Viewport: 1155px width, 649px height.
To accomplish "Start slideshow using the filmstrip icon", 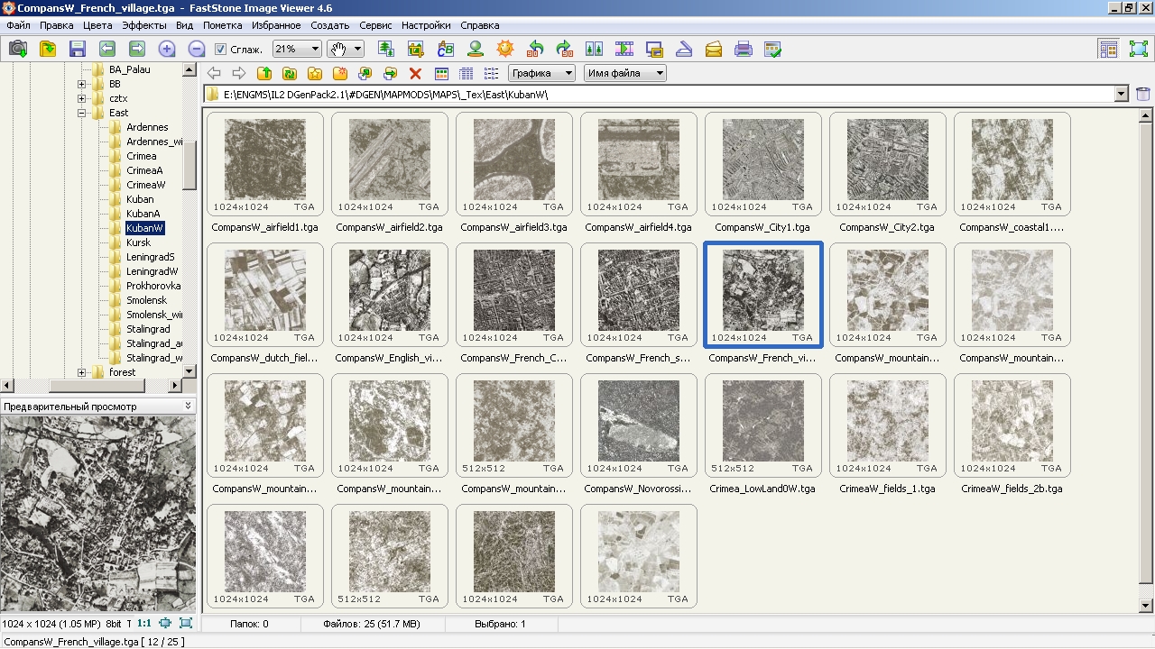I will [x=624, y=50].
